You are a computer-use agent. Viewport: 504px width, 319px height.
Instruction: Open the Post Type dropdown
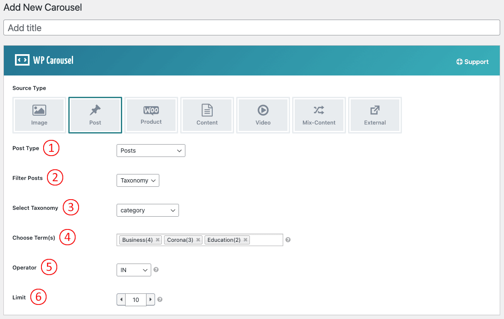click(151, 151)
